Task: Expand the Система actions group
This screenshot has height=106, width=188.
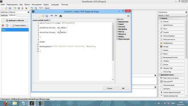Action: point(117,27)
